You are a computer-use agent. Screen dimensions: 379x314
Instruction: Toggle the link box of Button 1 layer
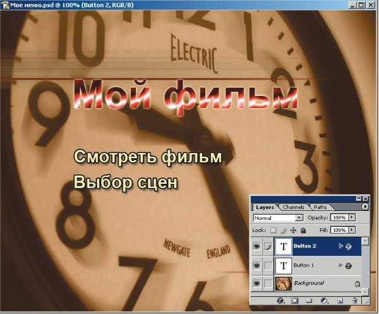coord(268,265)
